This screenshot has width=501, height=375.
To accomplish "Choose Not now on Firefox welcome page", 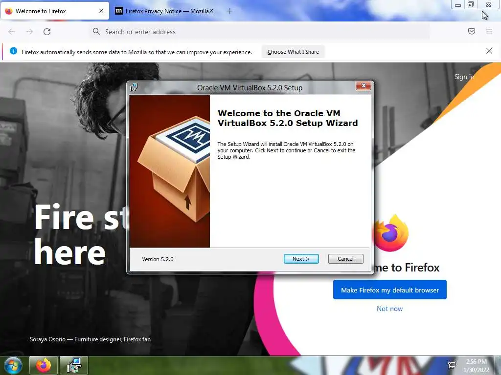I will click(389, 309).
